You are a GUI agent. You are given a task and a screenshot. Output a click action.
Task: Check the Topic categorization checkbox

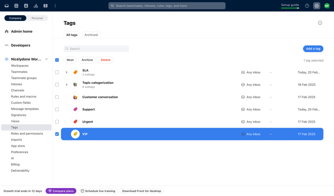click(x=57, y=85)
